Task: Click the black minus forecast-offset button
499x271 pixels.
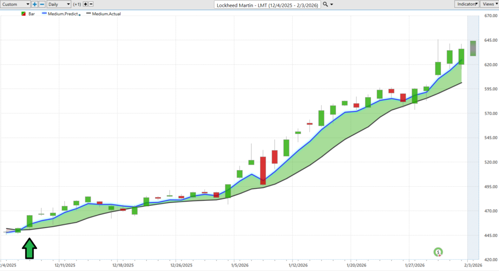Action: [91, 4]
